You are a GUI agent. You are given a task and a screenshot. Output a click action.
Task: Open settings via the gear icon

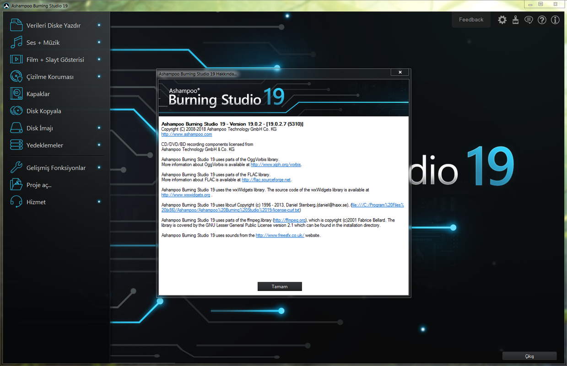502,20
